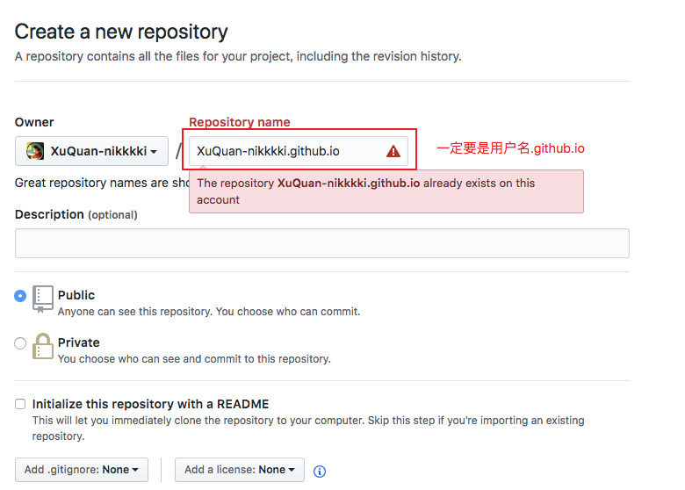Viewport: 685px width, 490px height.
Task: Click the empty Description text field
Action: pos(321,243)
